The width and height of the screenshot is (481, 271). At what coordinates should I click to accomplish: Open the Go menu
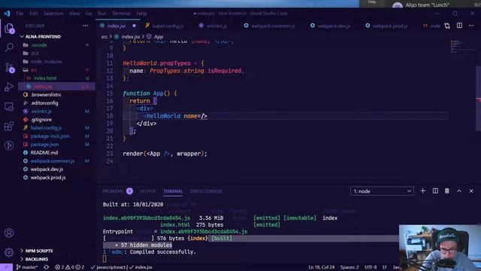point(89,14)
